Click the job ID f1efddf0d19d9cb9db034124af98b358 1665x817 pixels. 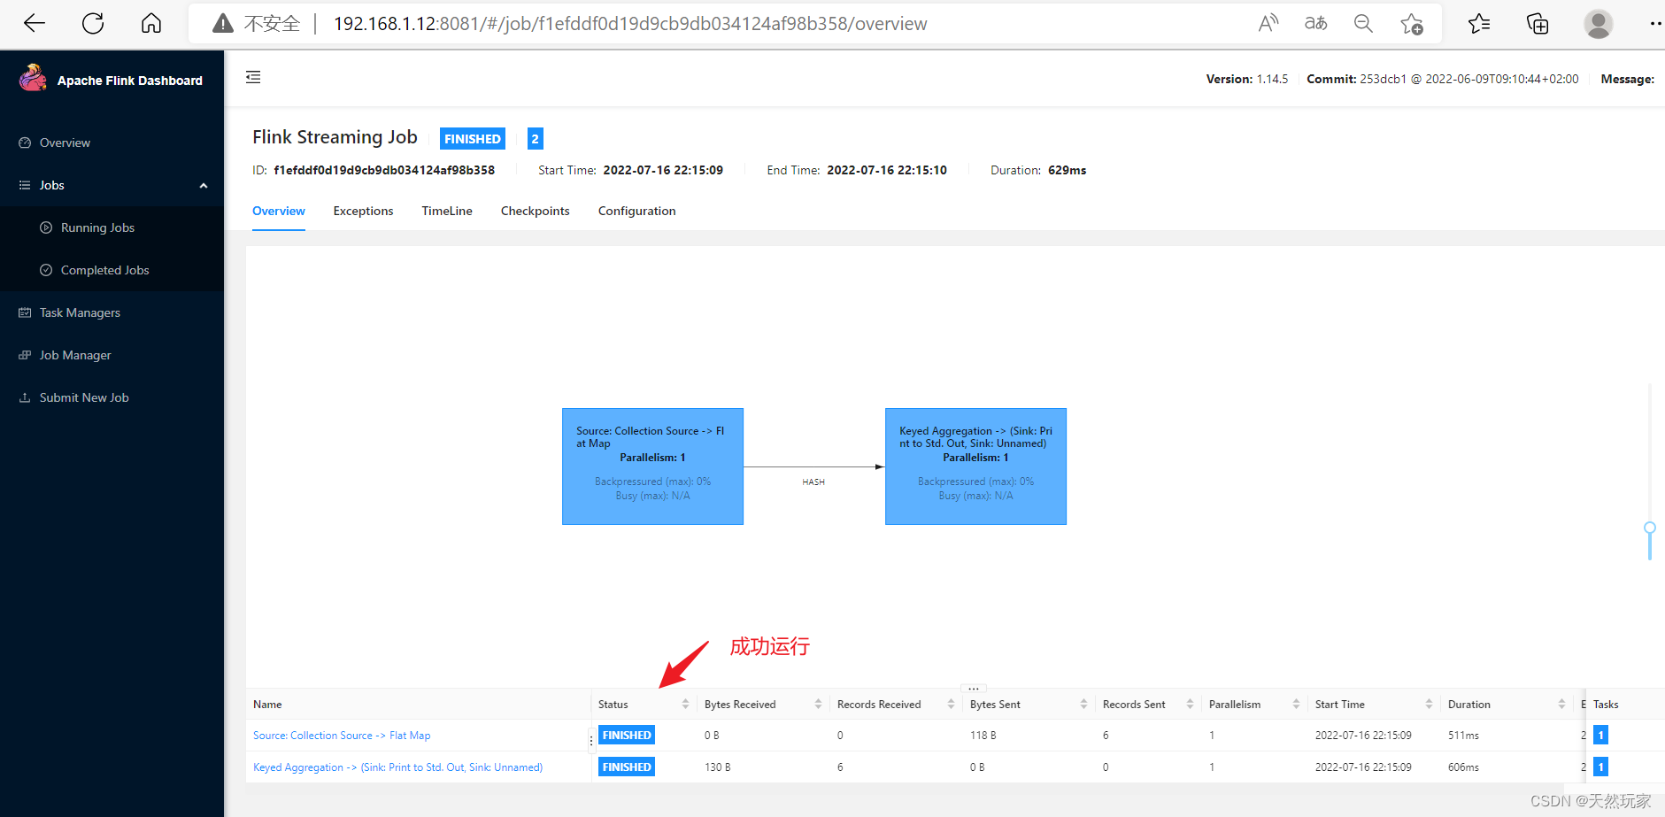(x=384, y=170)
